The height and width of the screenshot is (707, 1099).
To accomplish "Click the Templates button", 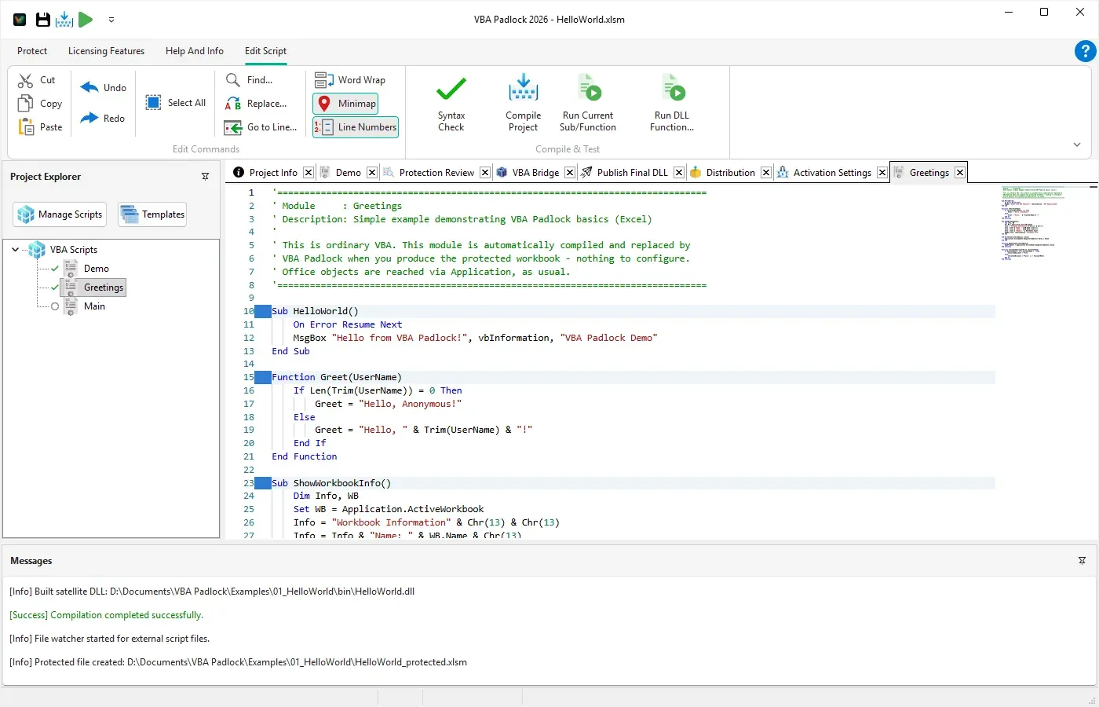I will click(152, 214).
